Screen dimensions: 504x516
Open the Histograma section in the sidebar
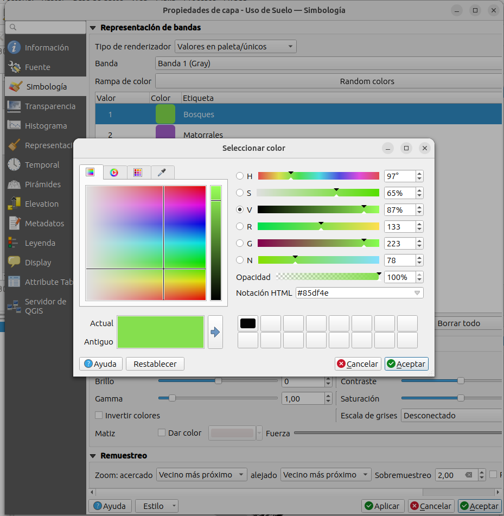point(46,126)
